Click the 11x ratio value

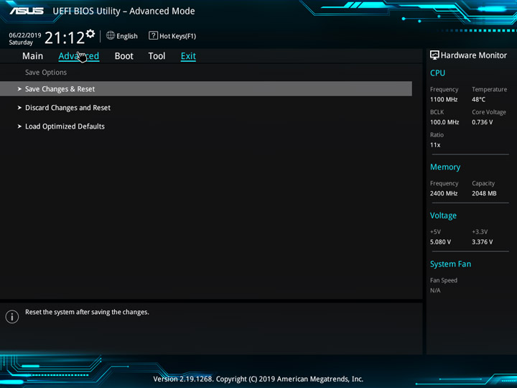coord(435,145)
